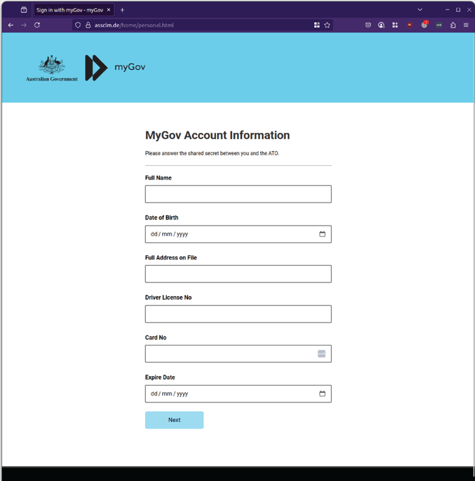Click the 'Expire Date' label

click(x=160, y=377)
